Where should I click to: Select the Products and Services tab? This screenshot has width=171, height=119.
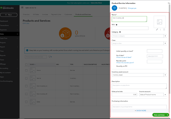(83, 14)
